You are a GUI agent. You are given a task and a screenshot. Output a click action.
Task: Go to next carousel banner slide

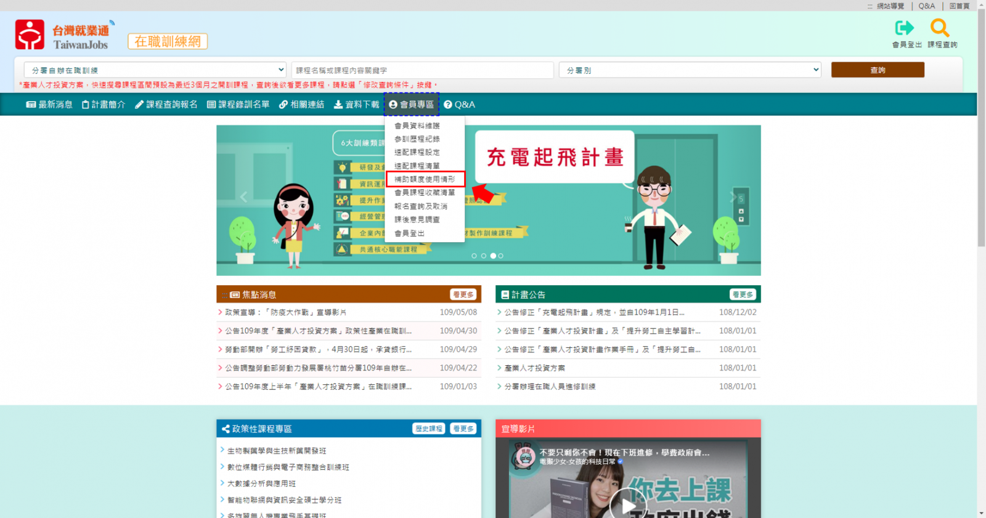pyautogui.click(x=733, y=197)
